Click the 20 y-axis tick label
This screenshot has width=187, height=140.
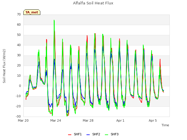tap(19, 65)
